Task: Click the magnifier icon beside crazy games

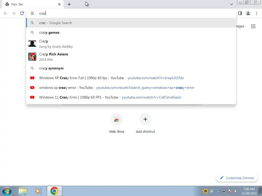Action: coord(32,32)
